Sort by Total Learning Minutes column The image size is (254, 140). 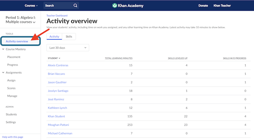pos(119,58)
